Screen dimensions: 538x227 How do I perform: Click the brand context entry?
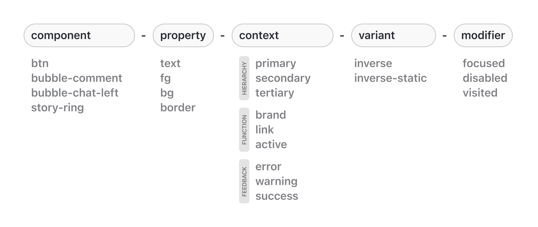[271, 115]
